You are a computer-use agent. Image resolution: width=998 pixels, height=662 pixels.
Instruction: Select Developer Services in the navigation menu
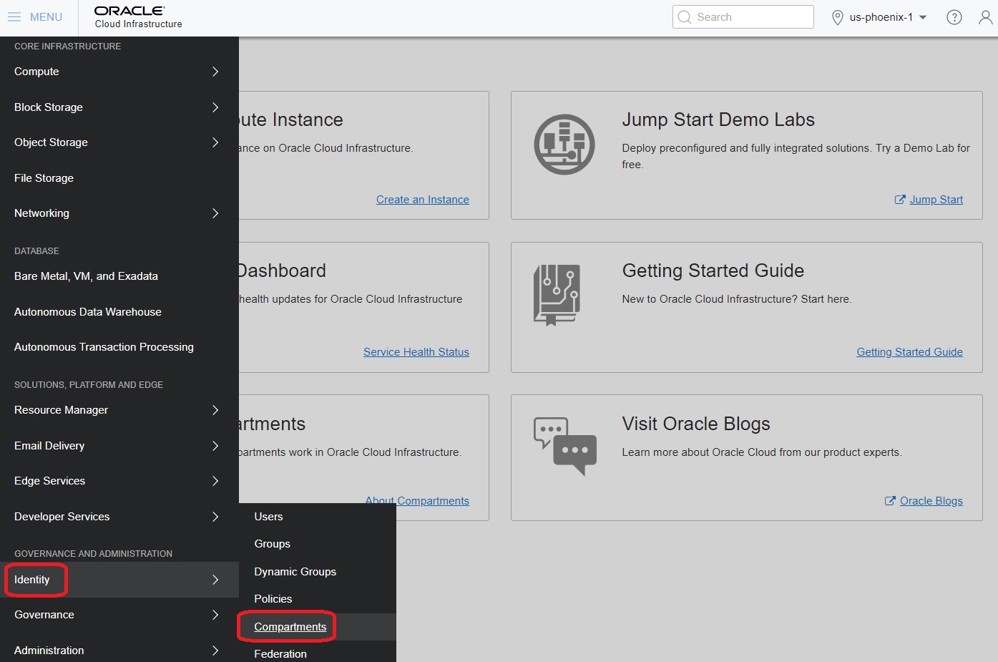tap(62, 517)
